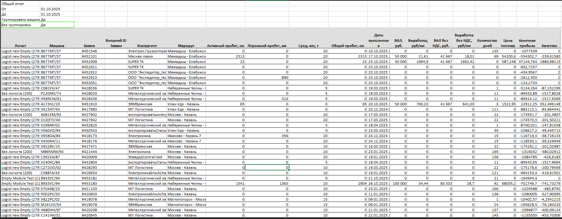Click the 'Да' value beside 'Без группировки'

point(57,25)
